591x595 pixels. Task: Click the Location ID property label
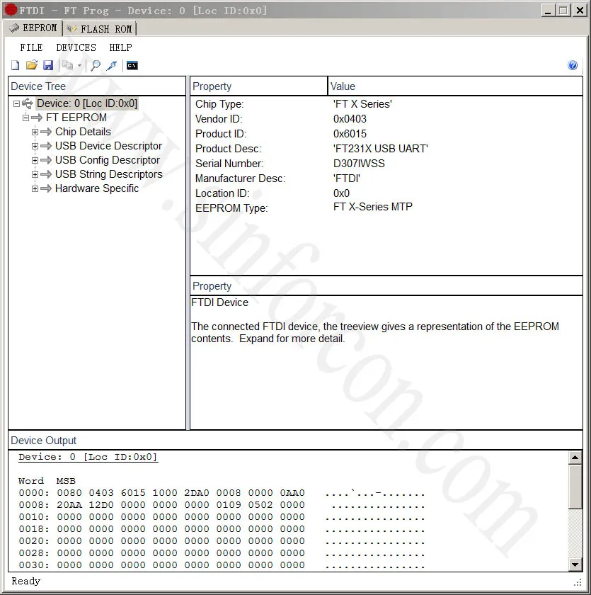point(222,193)
